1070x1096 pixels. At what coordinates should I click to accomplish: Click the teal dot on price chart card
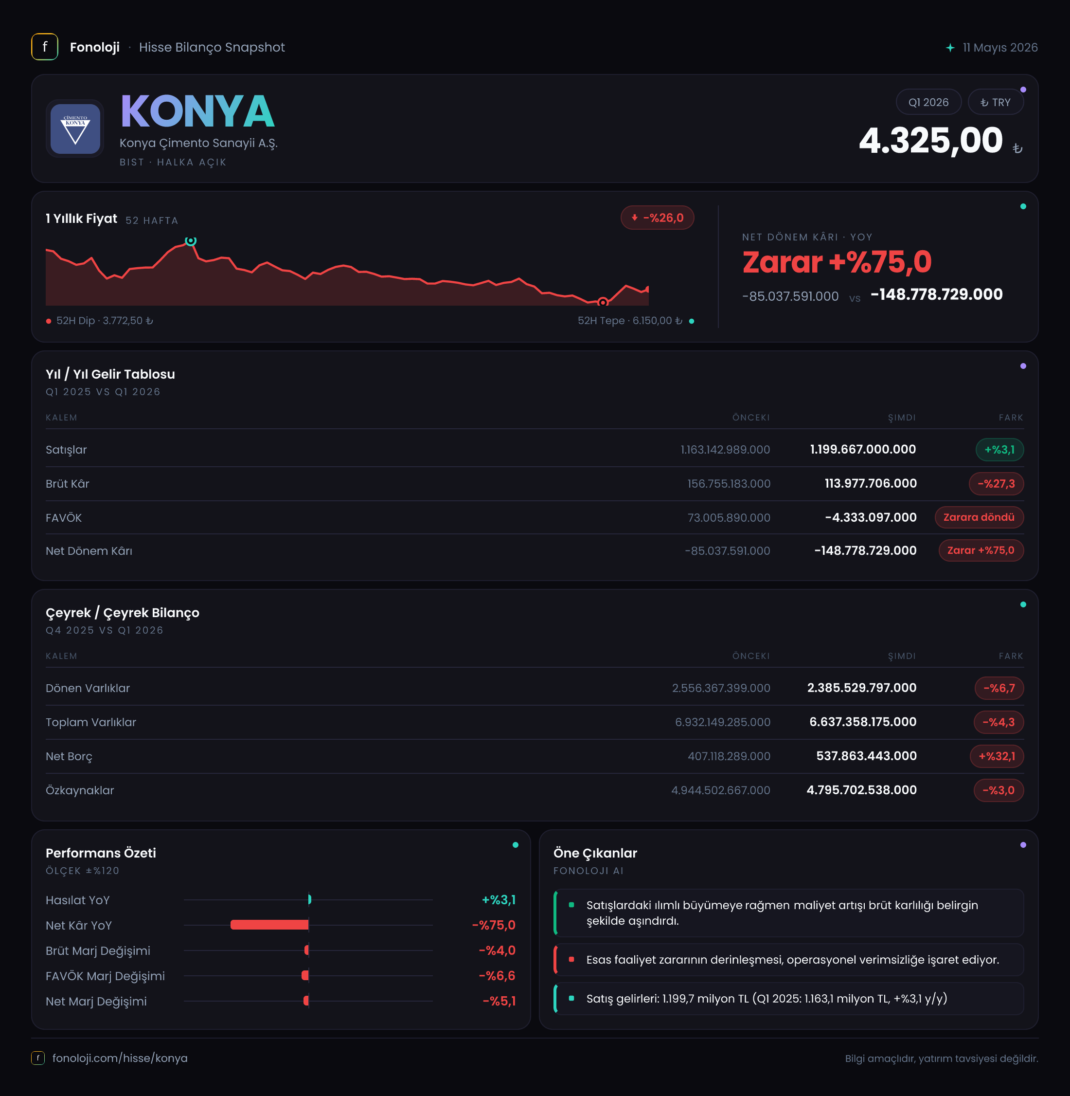point(1023,206)
